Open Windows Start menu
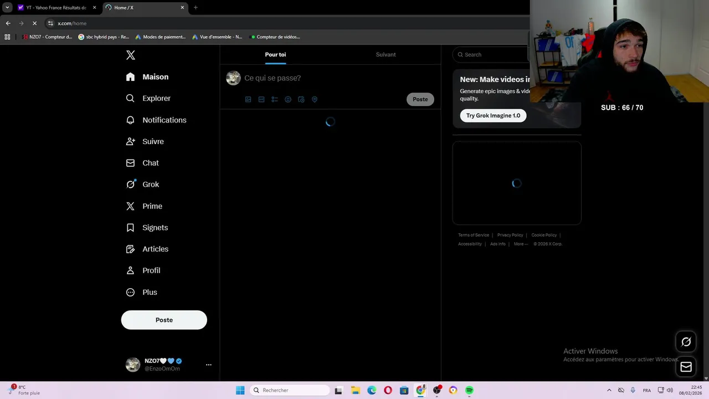Image resolution: width=709 pixels, height=399 pixels. point(240,390)
